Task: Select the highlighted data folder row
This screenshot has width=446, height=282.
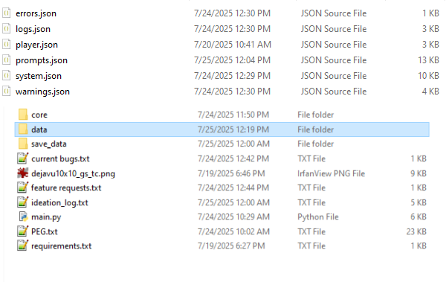Action: (222, 129)
